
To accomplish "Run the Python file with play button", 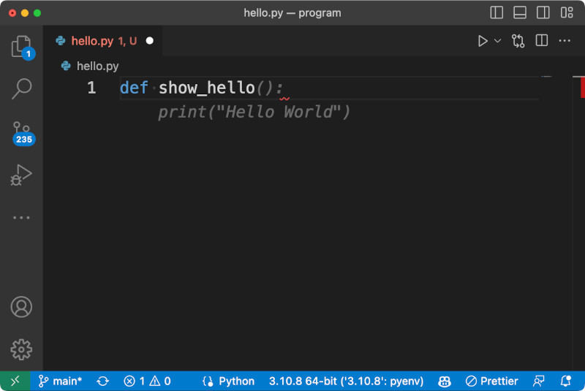I will tap(483, 41).
